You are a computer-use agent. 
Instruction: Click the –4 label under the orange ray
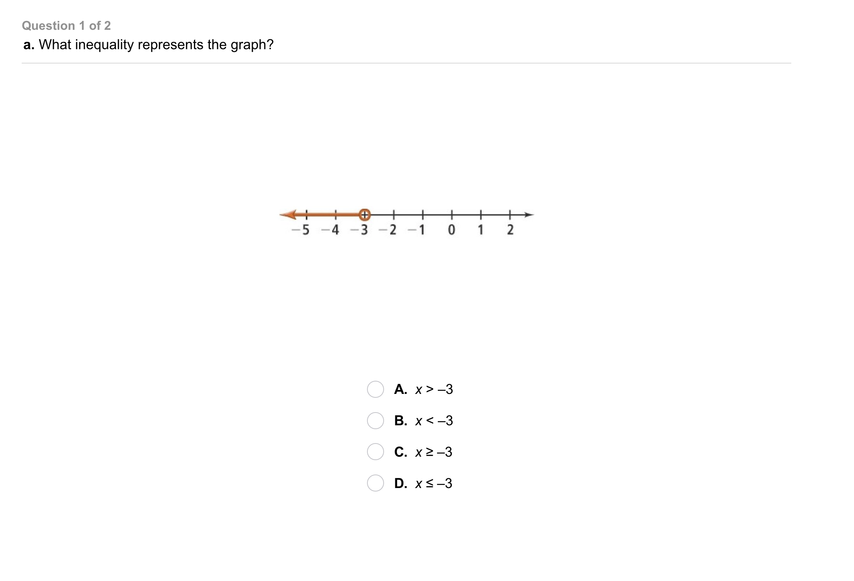coord(330,230)
